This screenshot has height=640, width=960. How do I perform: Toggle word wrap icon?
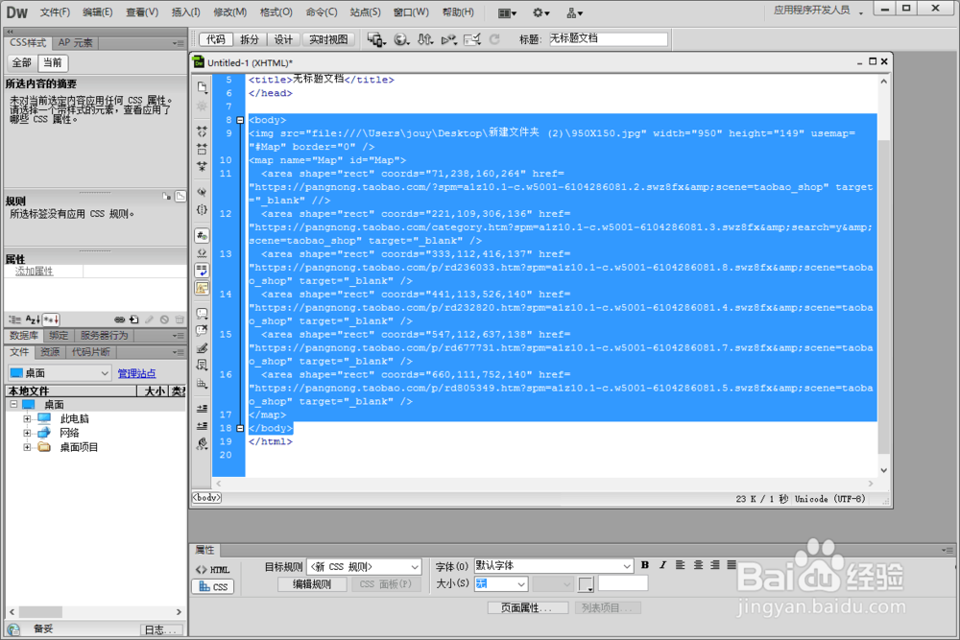[202, 271]
